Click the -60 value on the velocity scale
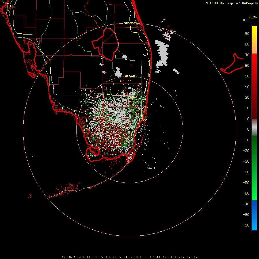Viewport: 259px width, 259px height. (246, 193)
